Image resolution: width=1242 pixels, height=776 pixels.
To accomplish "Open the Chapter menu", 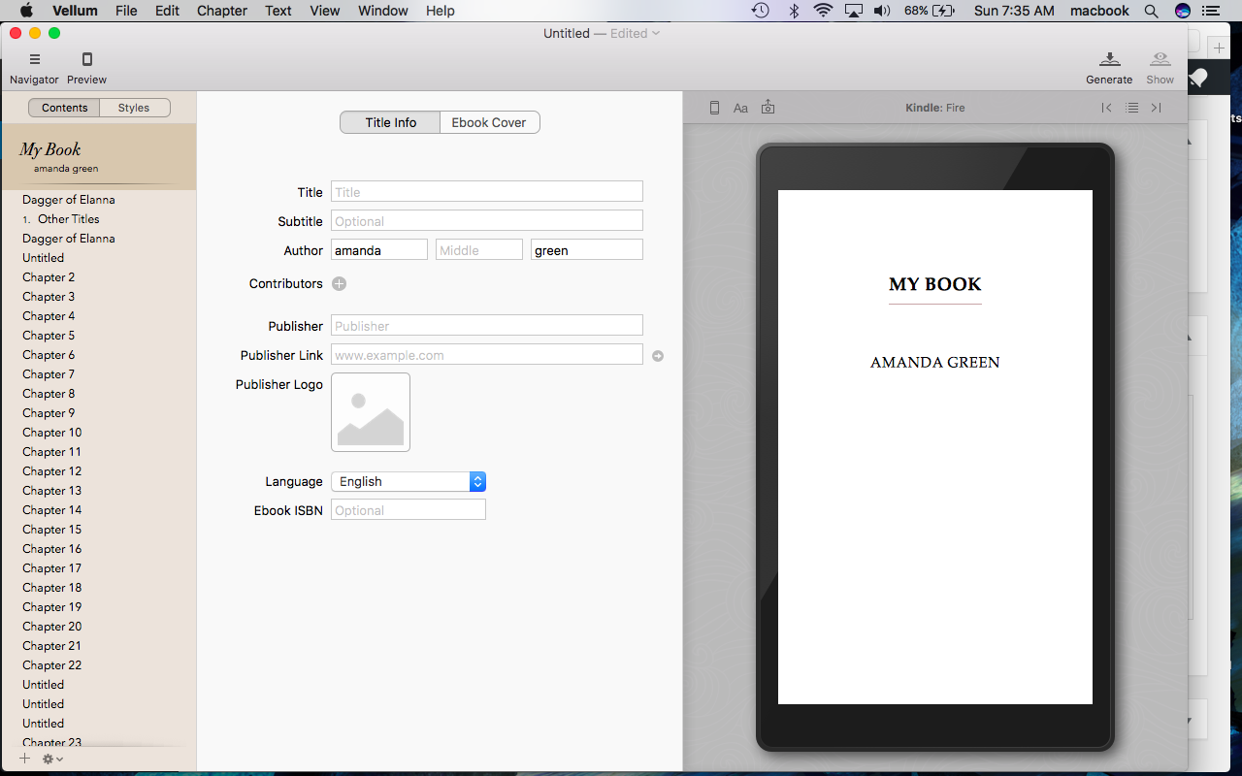I will pos(221,11).
